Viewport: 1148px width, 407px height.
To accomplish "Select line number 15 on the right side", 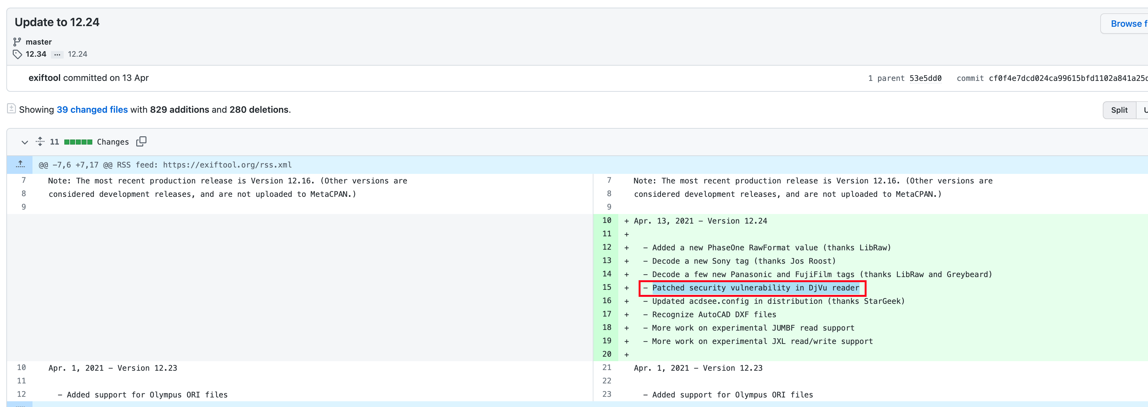I will pyautogui.click(x=606, y=288).
